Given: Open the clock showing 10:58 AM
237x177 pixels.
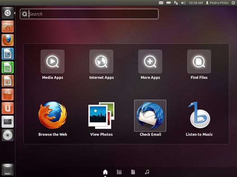Looking at the screenshot, I should click(x=196, y=3).
